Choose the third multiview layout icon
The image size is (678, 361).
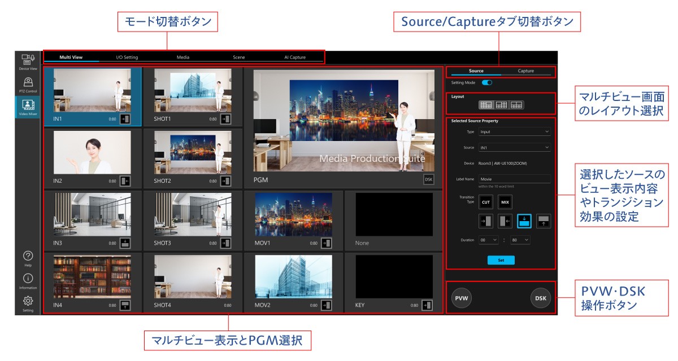tap(516, 104)
